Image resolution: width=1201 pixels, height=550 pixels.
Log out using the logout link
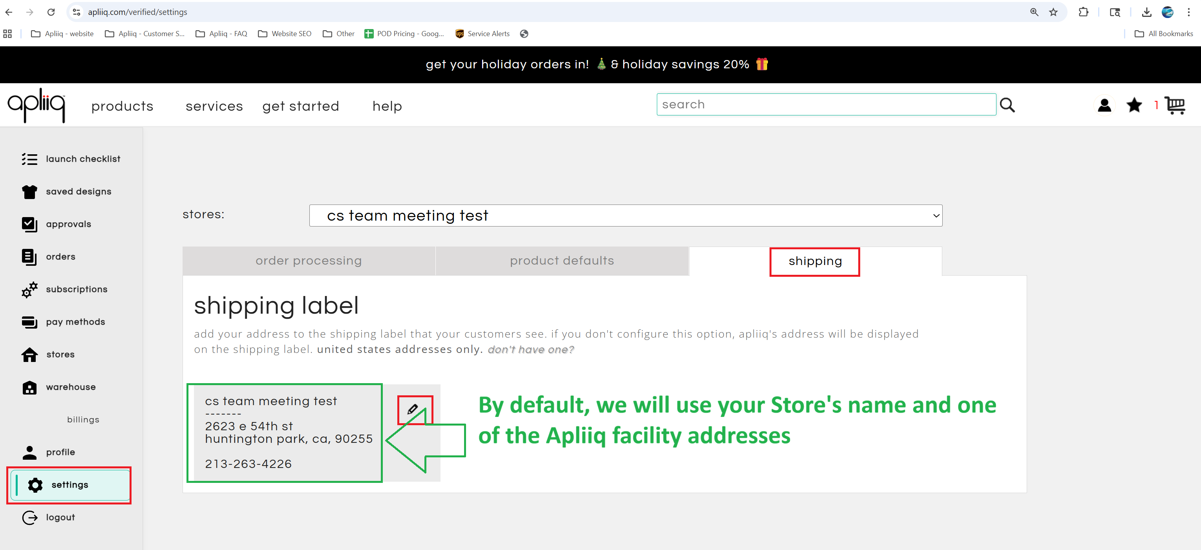point(60,517)
